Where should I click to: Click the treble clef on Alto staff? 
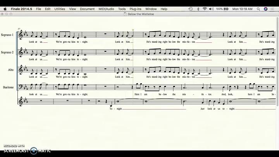(21, 70)
